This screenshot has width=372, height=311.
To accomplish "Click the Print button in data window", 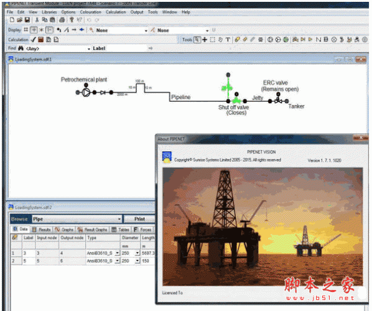I will (139, 219).
